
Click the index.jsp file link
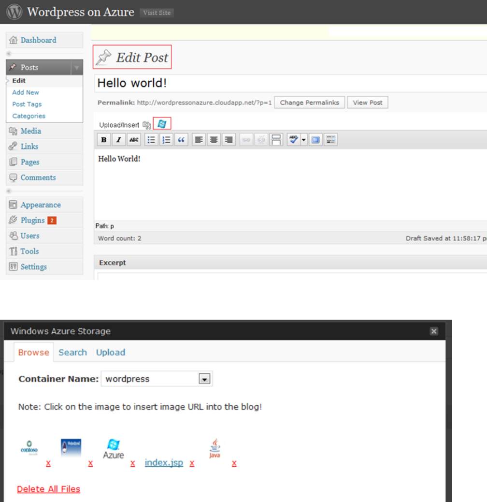coord(164,463)
